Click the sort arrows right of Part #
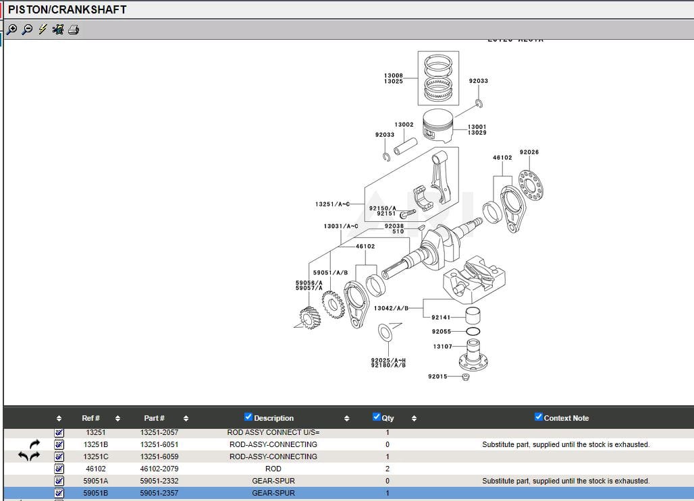This screenshot has width=694, height=501. point(186,418)
